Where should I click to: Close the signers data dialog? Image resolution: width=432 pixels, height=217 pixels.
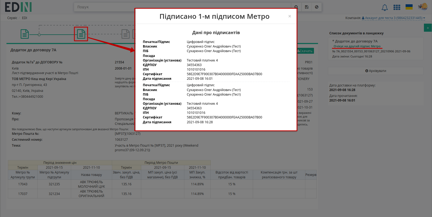(x=289, y=16)
